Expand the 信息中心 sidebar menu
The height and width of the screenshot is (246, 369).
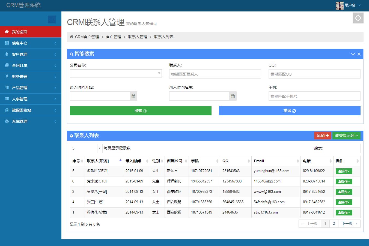click(31, 43)
